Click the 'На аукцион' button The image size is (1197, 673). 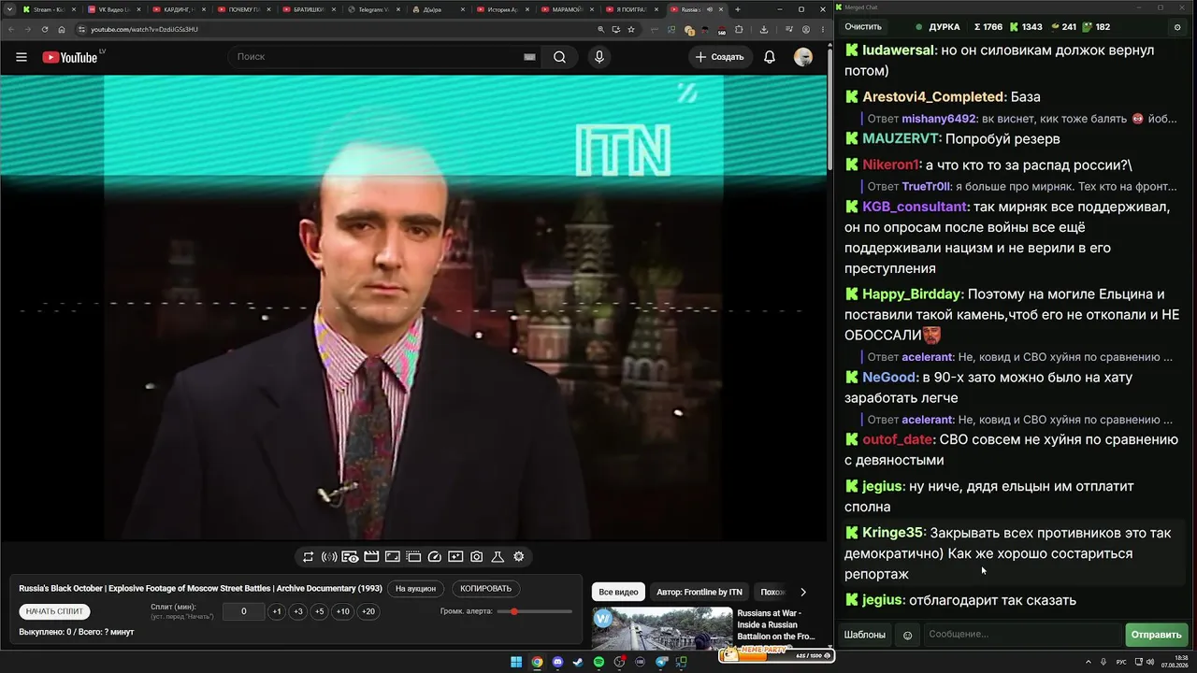pyautogui.click(x=415, y=589)
